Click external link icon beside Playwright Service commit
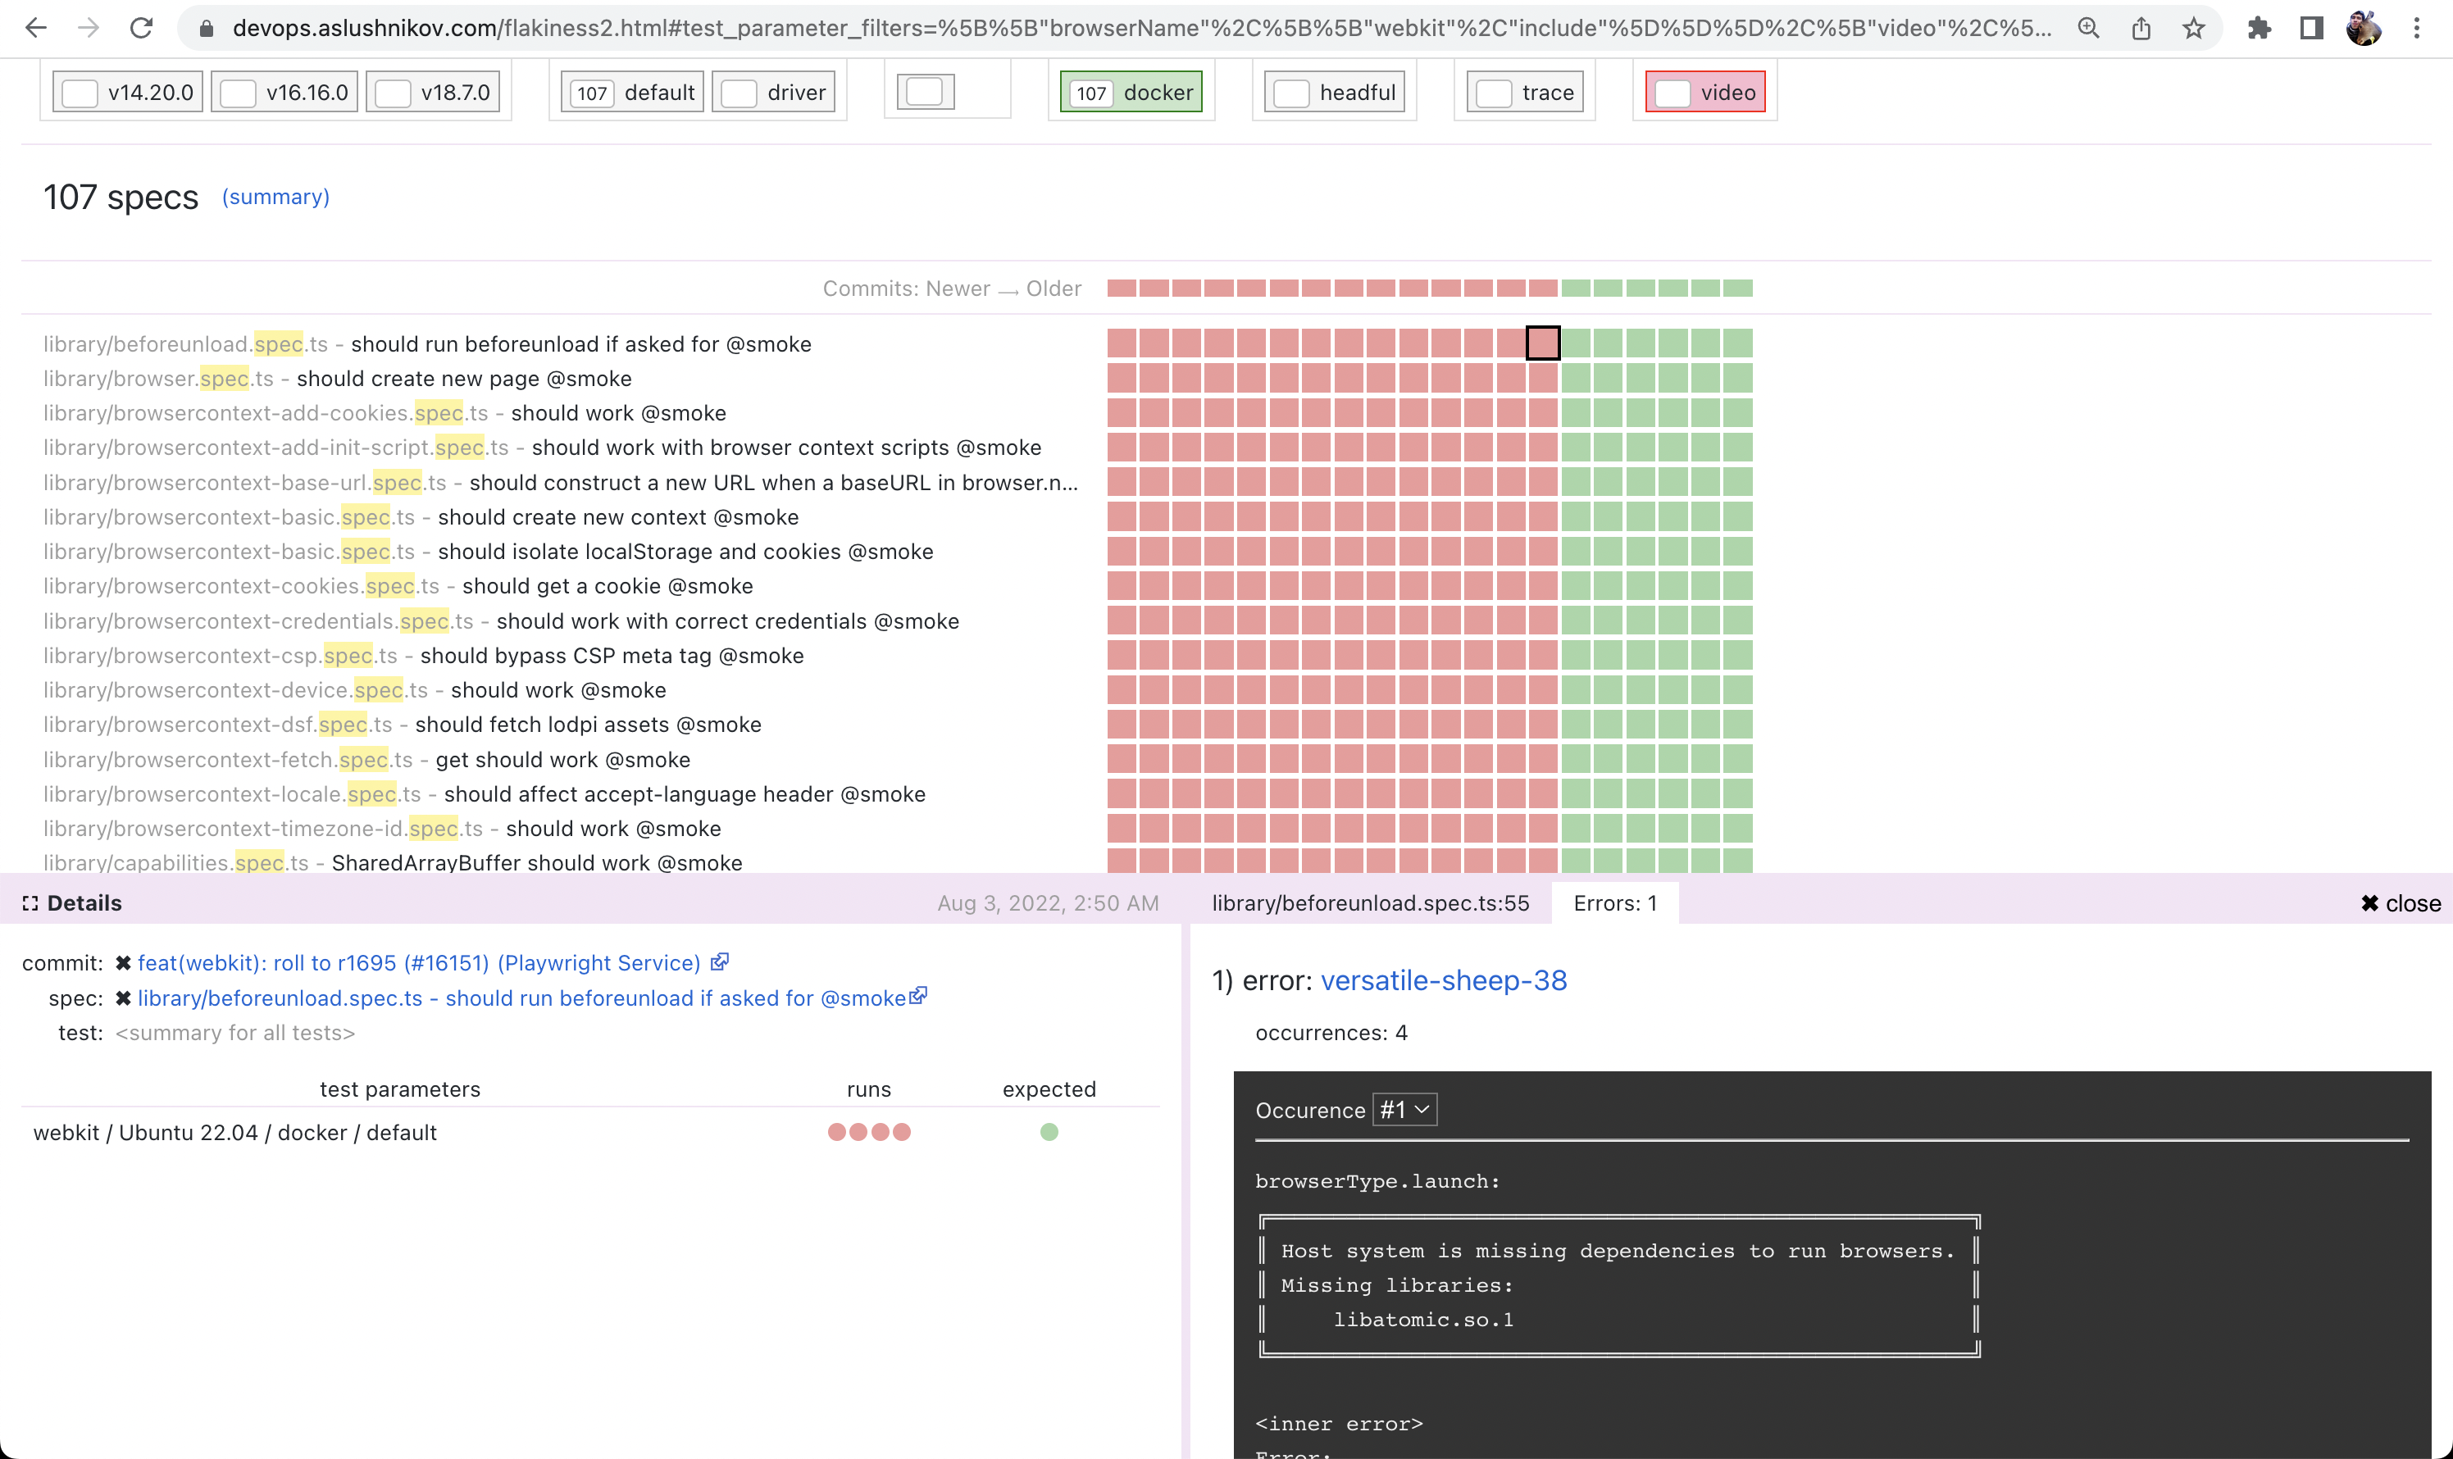This screenshot has width=2453, height=1459. (x=719, y=962)
